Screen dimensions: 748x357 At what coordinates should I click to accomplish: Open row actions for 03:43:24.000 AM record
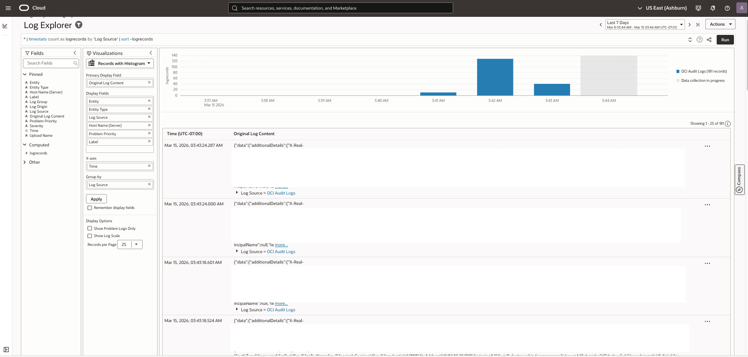coord(707,205)
